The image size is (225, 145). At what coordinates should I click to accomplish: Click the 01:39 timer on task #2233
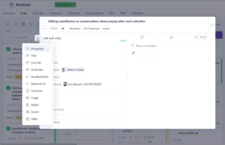(x=38, y=138)
